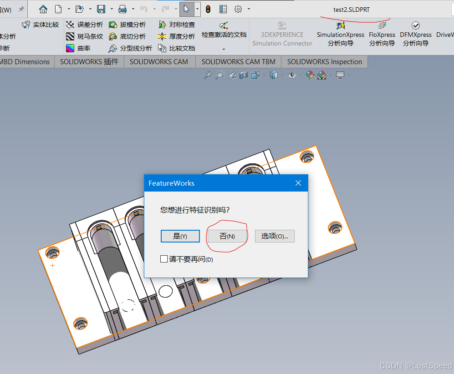
Task: Click Previous View icon in view toolbar
Action: pyautogui.click(x=232, y=75)
